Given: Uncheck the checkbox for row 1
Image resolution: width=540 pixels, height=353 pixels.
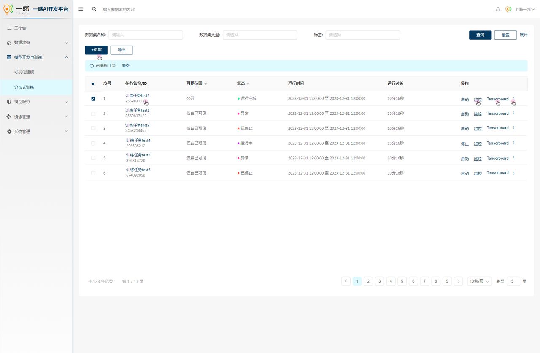Looking at the screenshot, I should 93,99.
